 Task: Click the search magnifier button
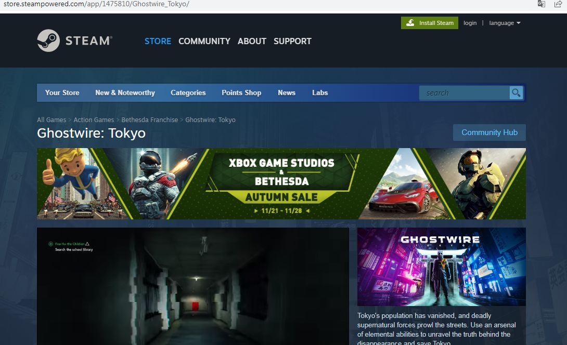coord(516,93)
